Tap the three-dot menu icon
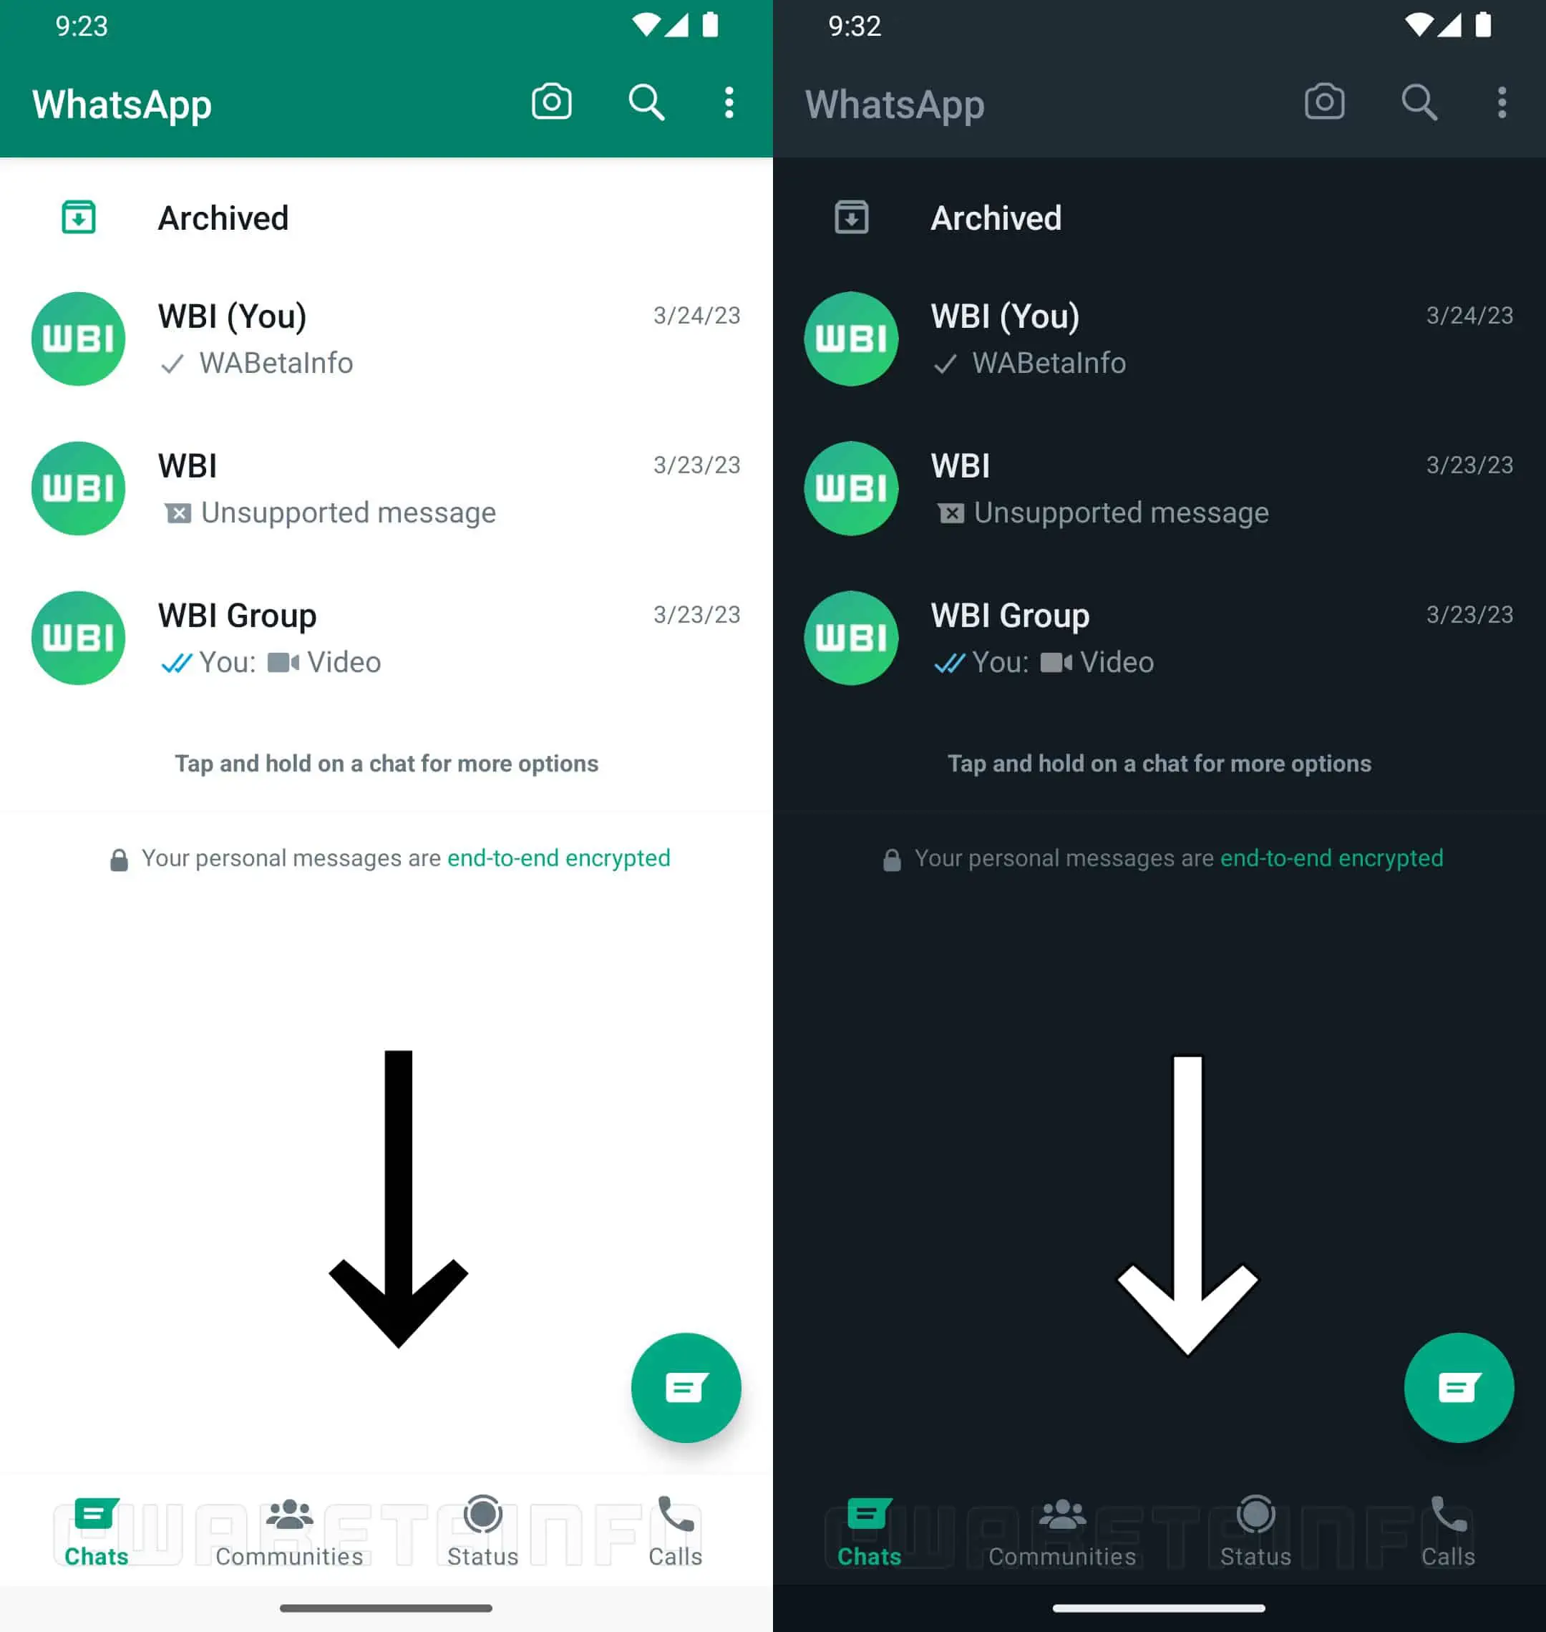The height and width of the screenshot is (1632, 1546). [729, 102]
